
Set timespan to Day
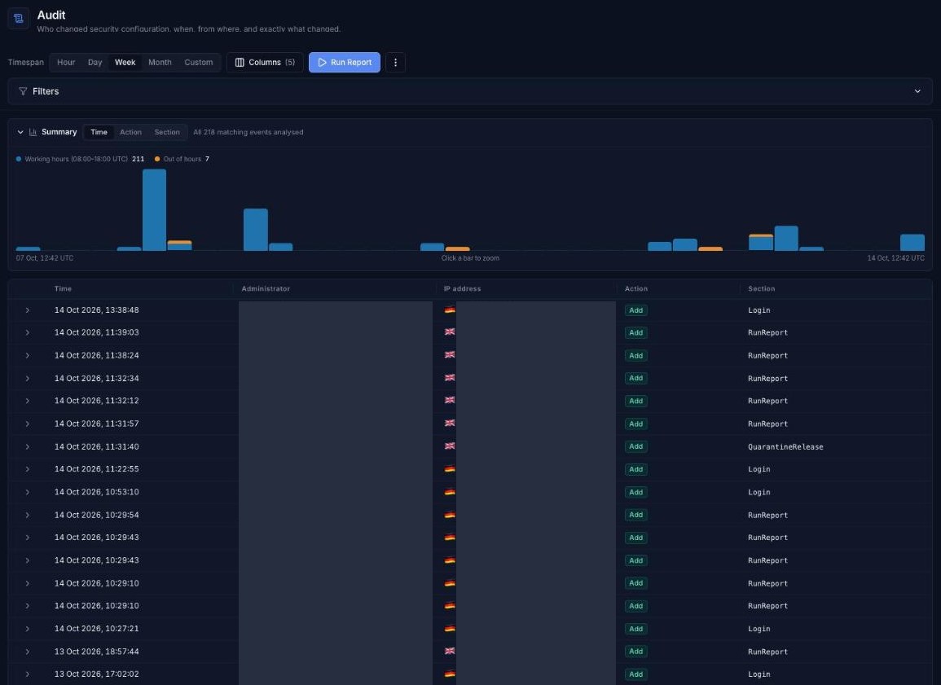tap(95, 63)
